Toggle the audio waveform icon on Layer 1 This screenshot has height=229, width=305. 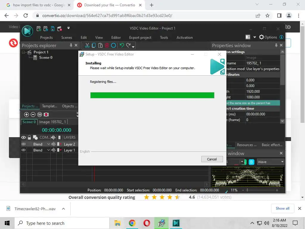tap(53, 150)
